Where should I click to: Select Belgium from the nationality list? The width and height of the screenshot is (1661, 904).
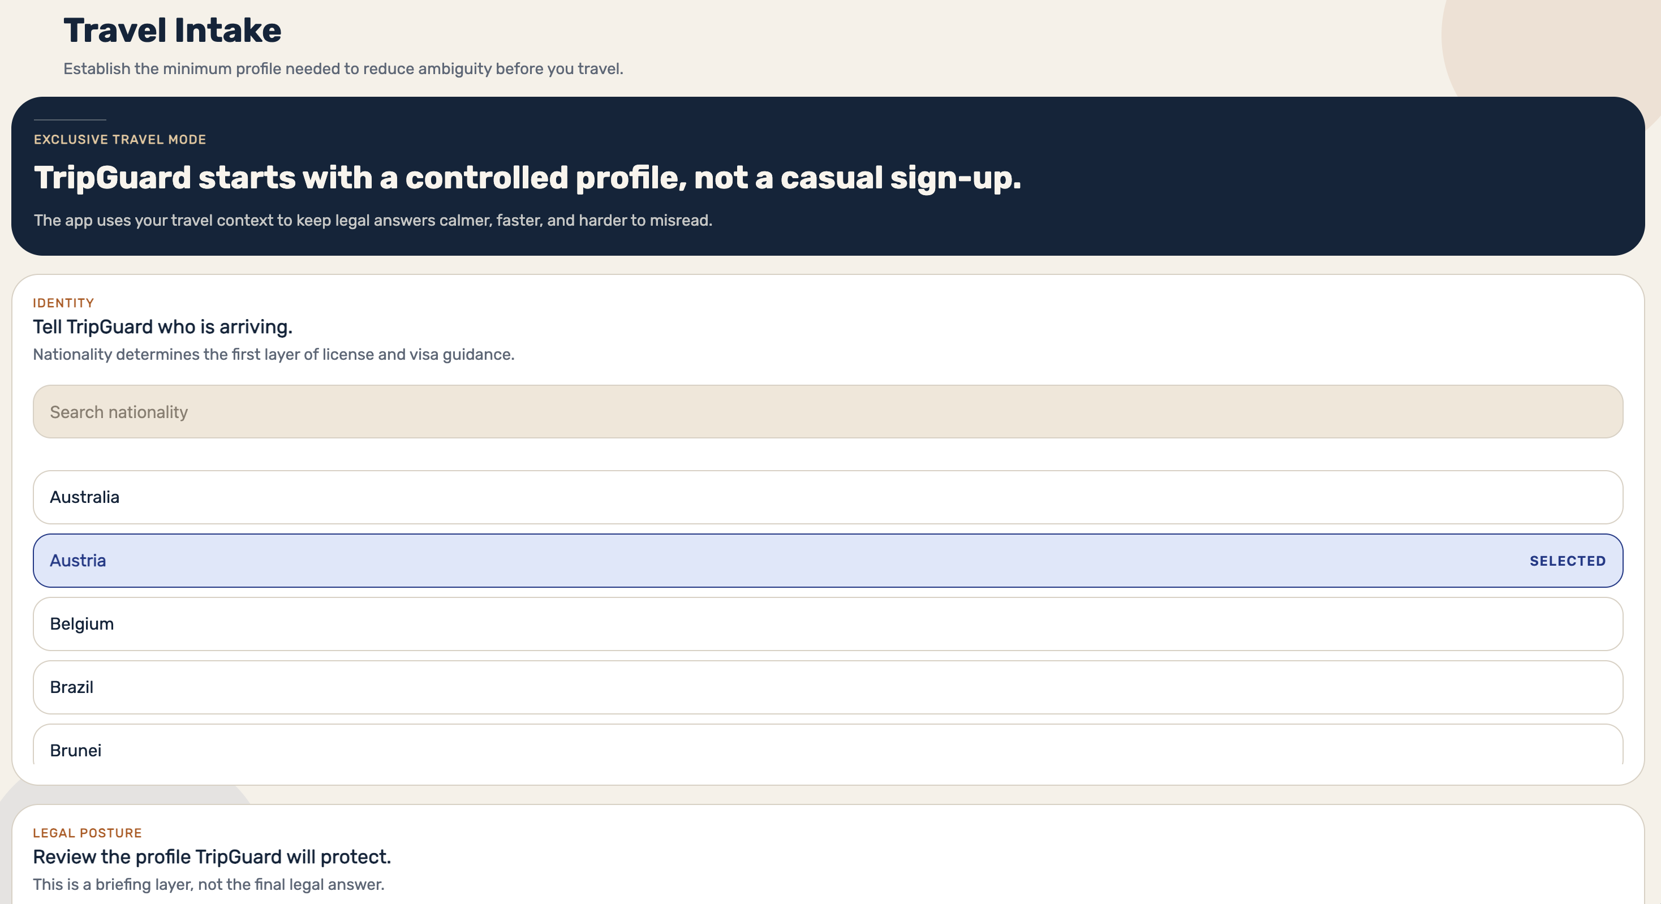click(x=828, y=623)
